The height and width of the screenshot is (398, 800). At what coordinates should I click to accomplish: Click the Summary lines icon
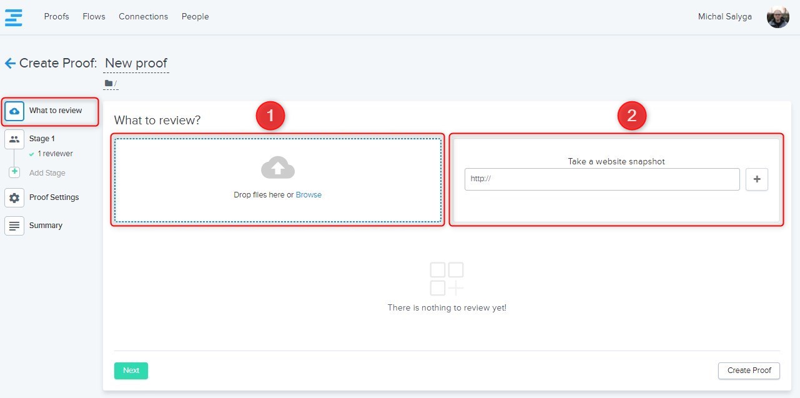(x=14, y=226)
